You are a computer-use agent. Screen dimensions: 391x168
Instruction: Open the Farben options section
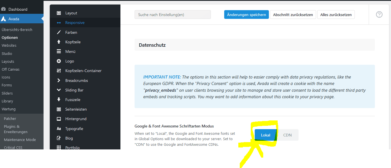point(85,32)
